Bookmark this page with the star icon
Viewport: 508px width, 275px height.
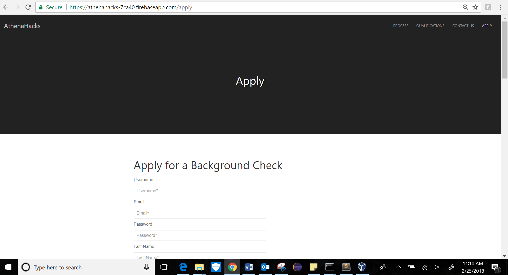pos(475,7)
